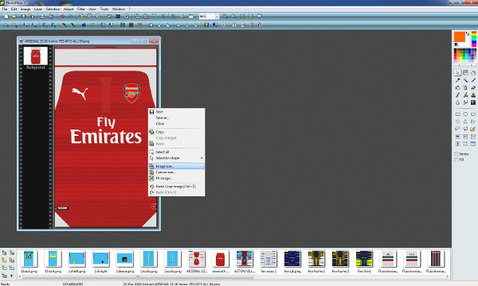This screenshot has width=478, height=286.
Task: Click the Load selection folder icon
Action: pyautogui.click(x=473, y=129)
